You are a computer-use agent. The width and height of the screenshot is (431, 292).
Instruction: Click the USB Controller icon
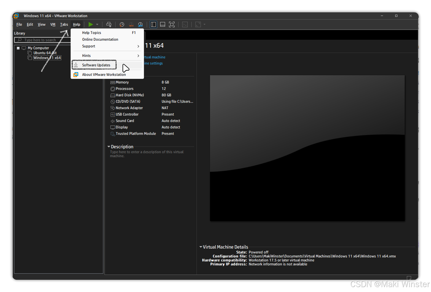point(113,115)
